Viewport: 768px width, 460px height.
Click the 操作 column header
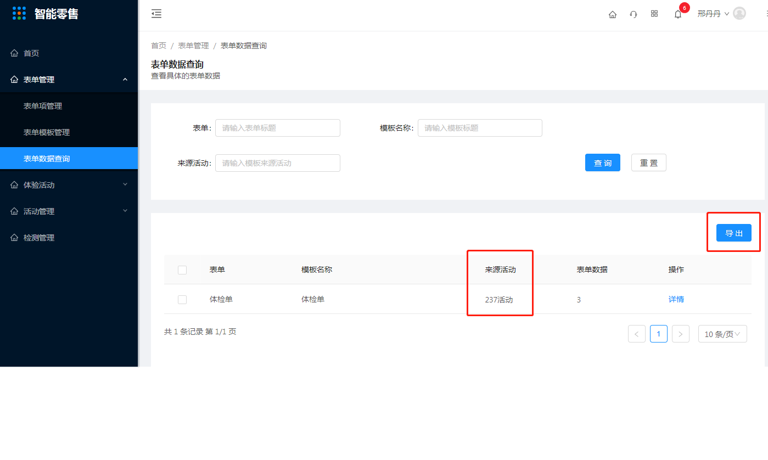(676, 270)
